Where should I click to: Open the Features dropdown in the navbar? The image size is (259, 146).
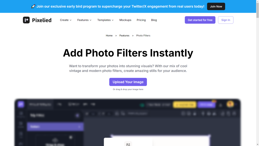point(84,20)
